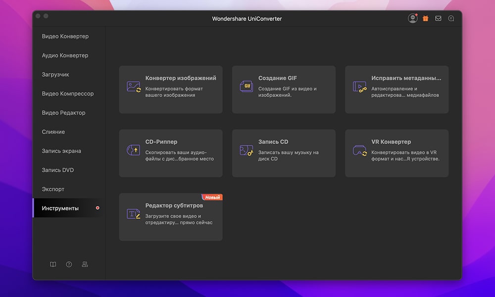
Task: Open the Создание GIF tool
Action: 283,89
